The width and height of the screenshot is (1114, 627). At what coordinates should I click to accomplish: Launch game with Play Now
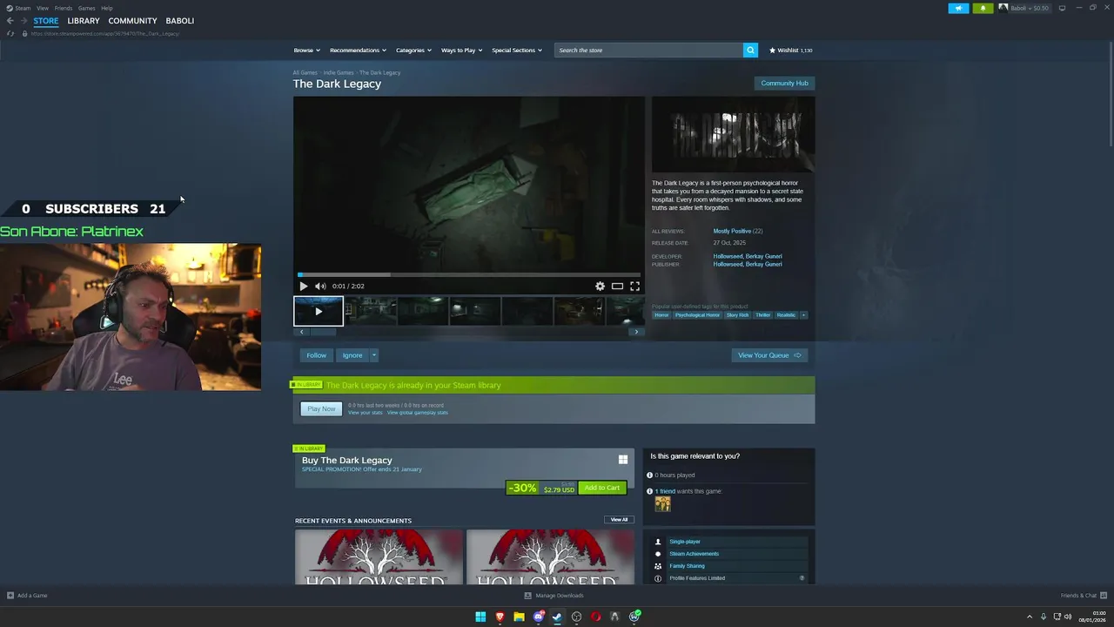[321, 408]
